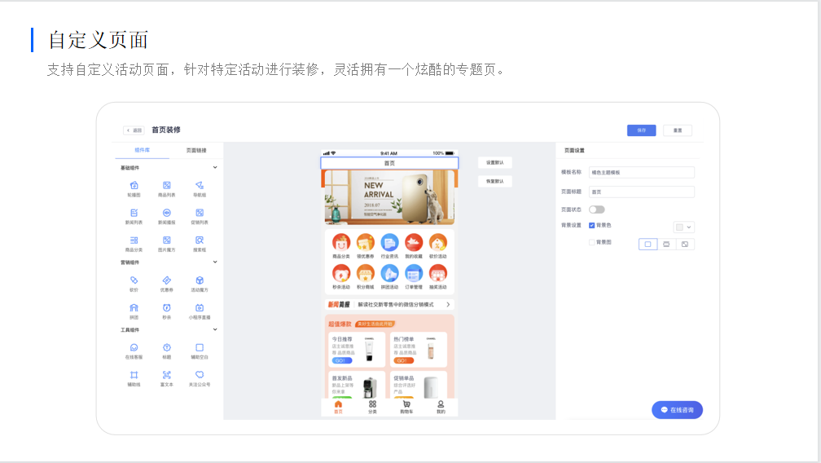Pick the 在线客服 online service component
821x463 pixels.
134,348
